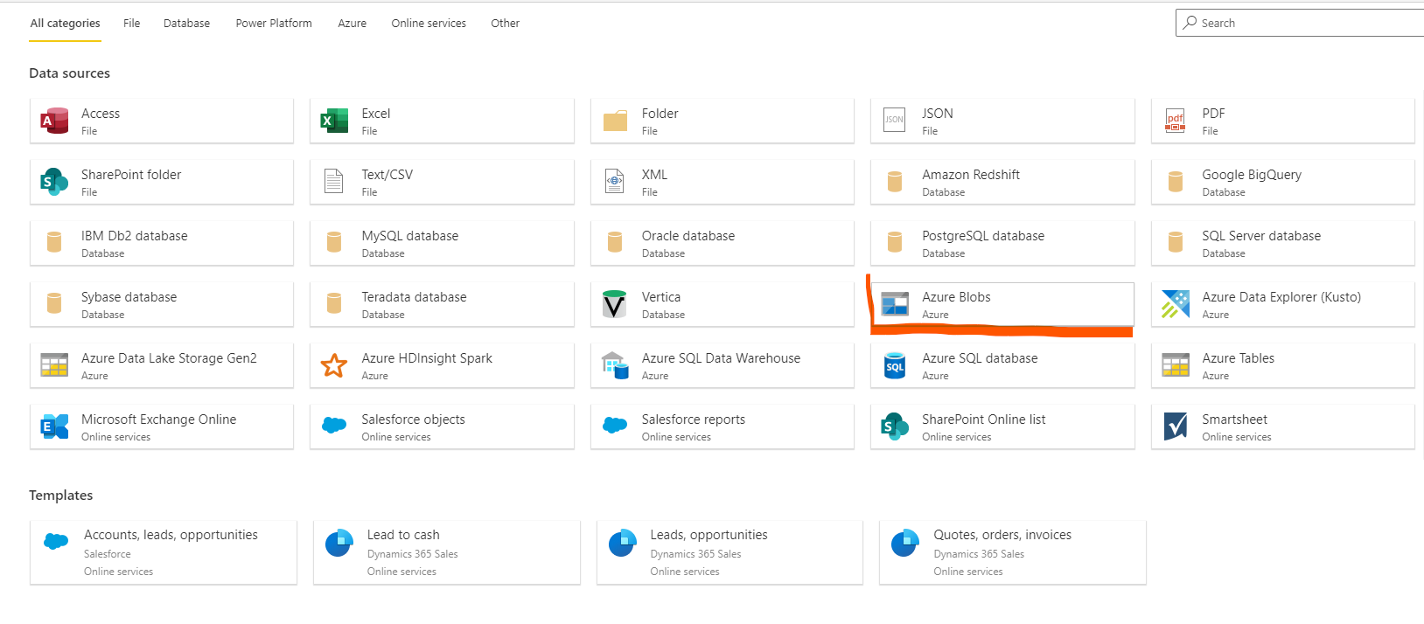1424x624 pixels.
Task: Choose the IBM Db2 database connector
Action: (162, 243)
